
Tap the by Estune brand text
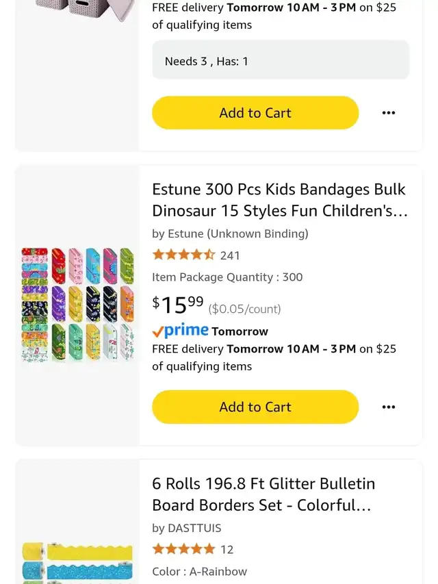pos(230,233)
